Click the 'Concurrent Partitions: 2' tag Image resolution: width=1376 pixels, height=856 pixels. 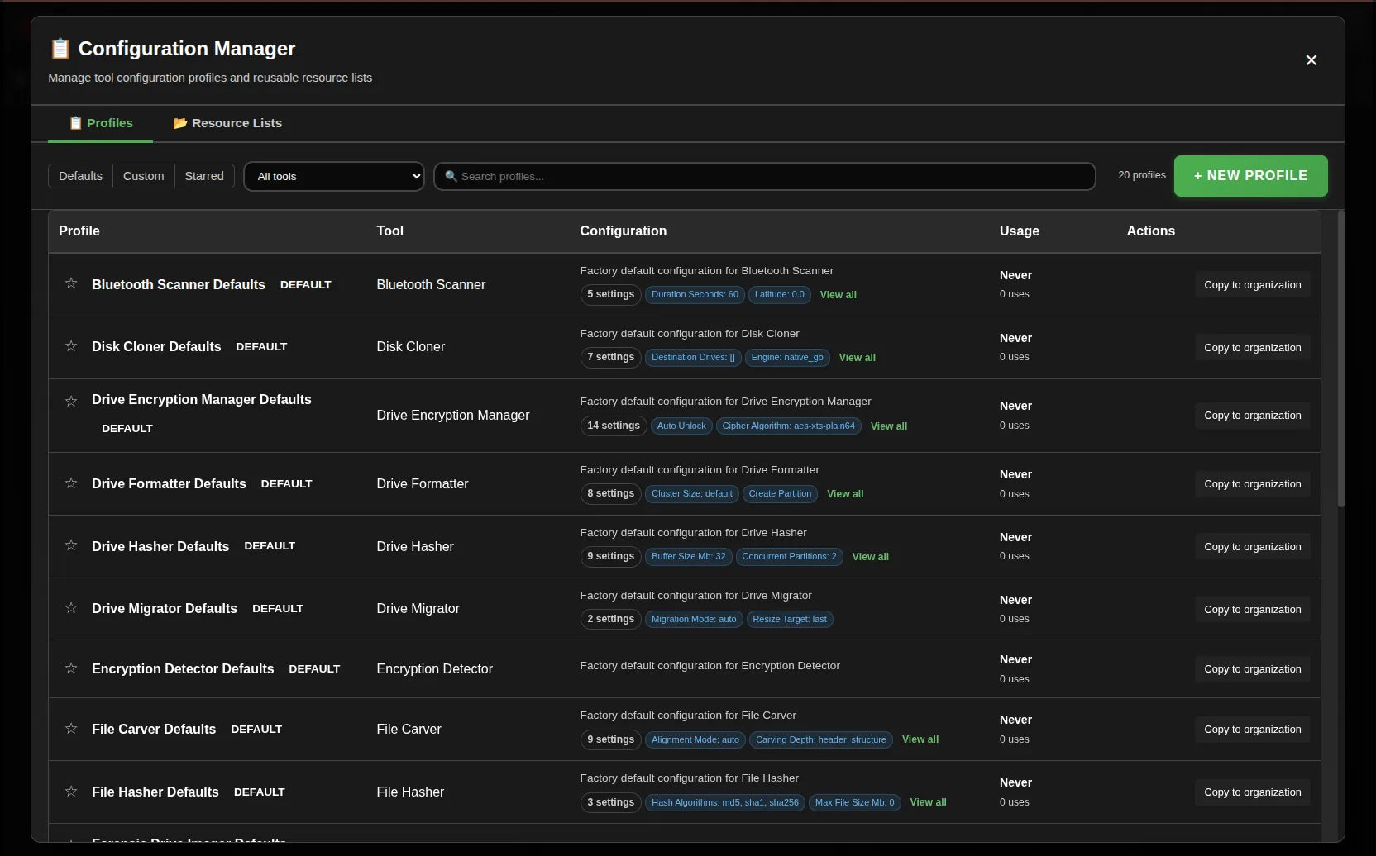(789, 556)
